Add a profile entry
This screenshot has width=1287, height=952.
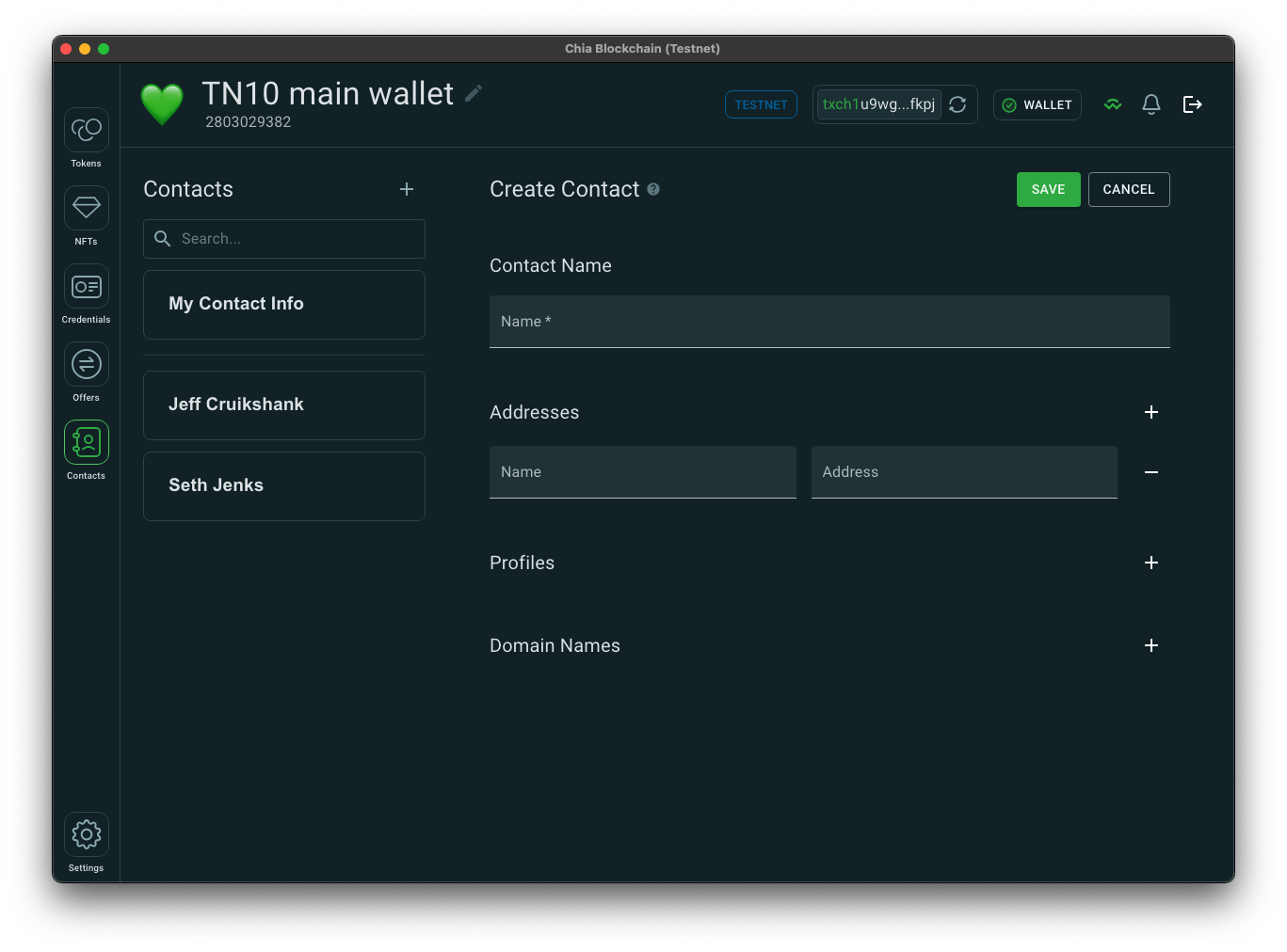[1150, 563]
